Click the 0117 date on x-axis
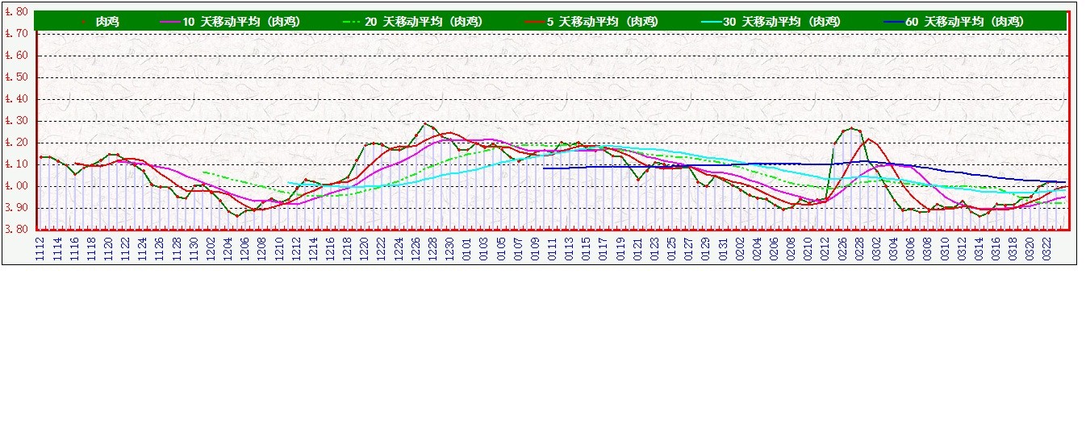 [x=602, y=247]
